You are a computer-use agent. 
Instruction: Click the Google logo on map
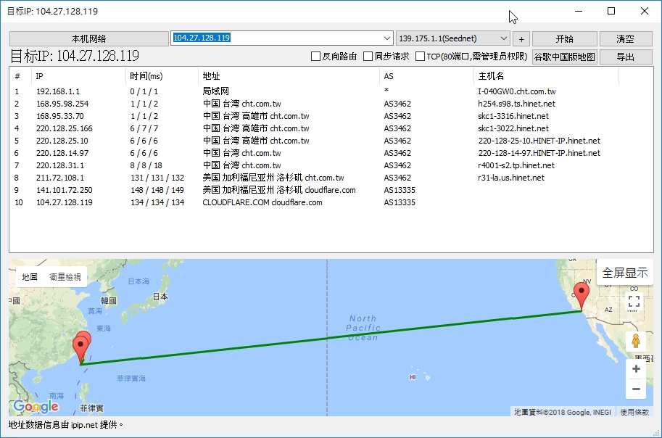point(36,406)
